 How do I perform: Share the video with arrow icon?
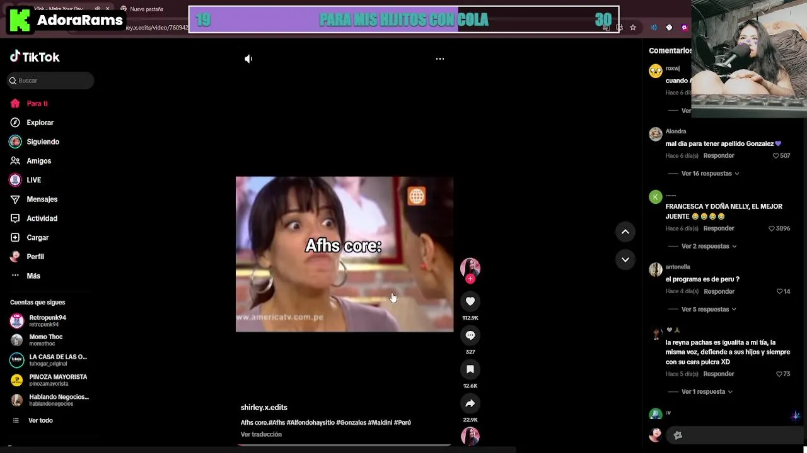click(x=470, y=403)
